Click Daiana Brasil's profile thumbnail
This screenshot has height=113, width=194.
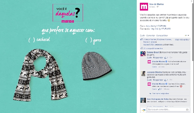(143, 54)
